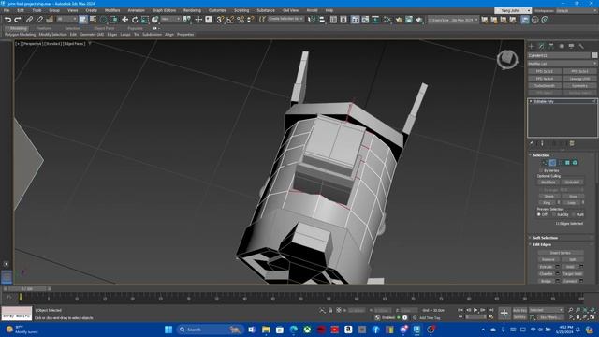
Task: Open the Display panel tab
Action: (x=571, y=46)
